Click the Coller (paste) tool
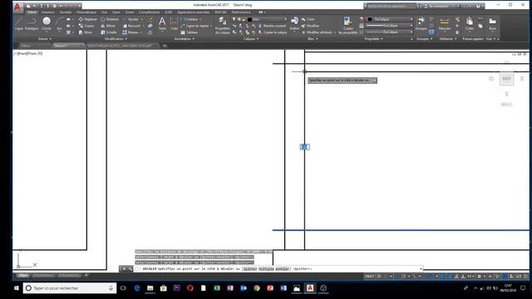The image size is (532, 299). coord(469,24)
